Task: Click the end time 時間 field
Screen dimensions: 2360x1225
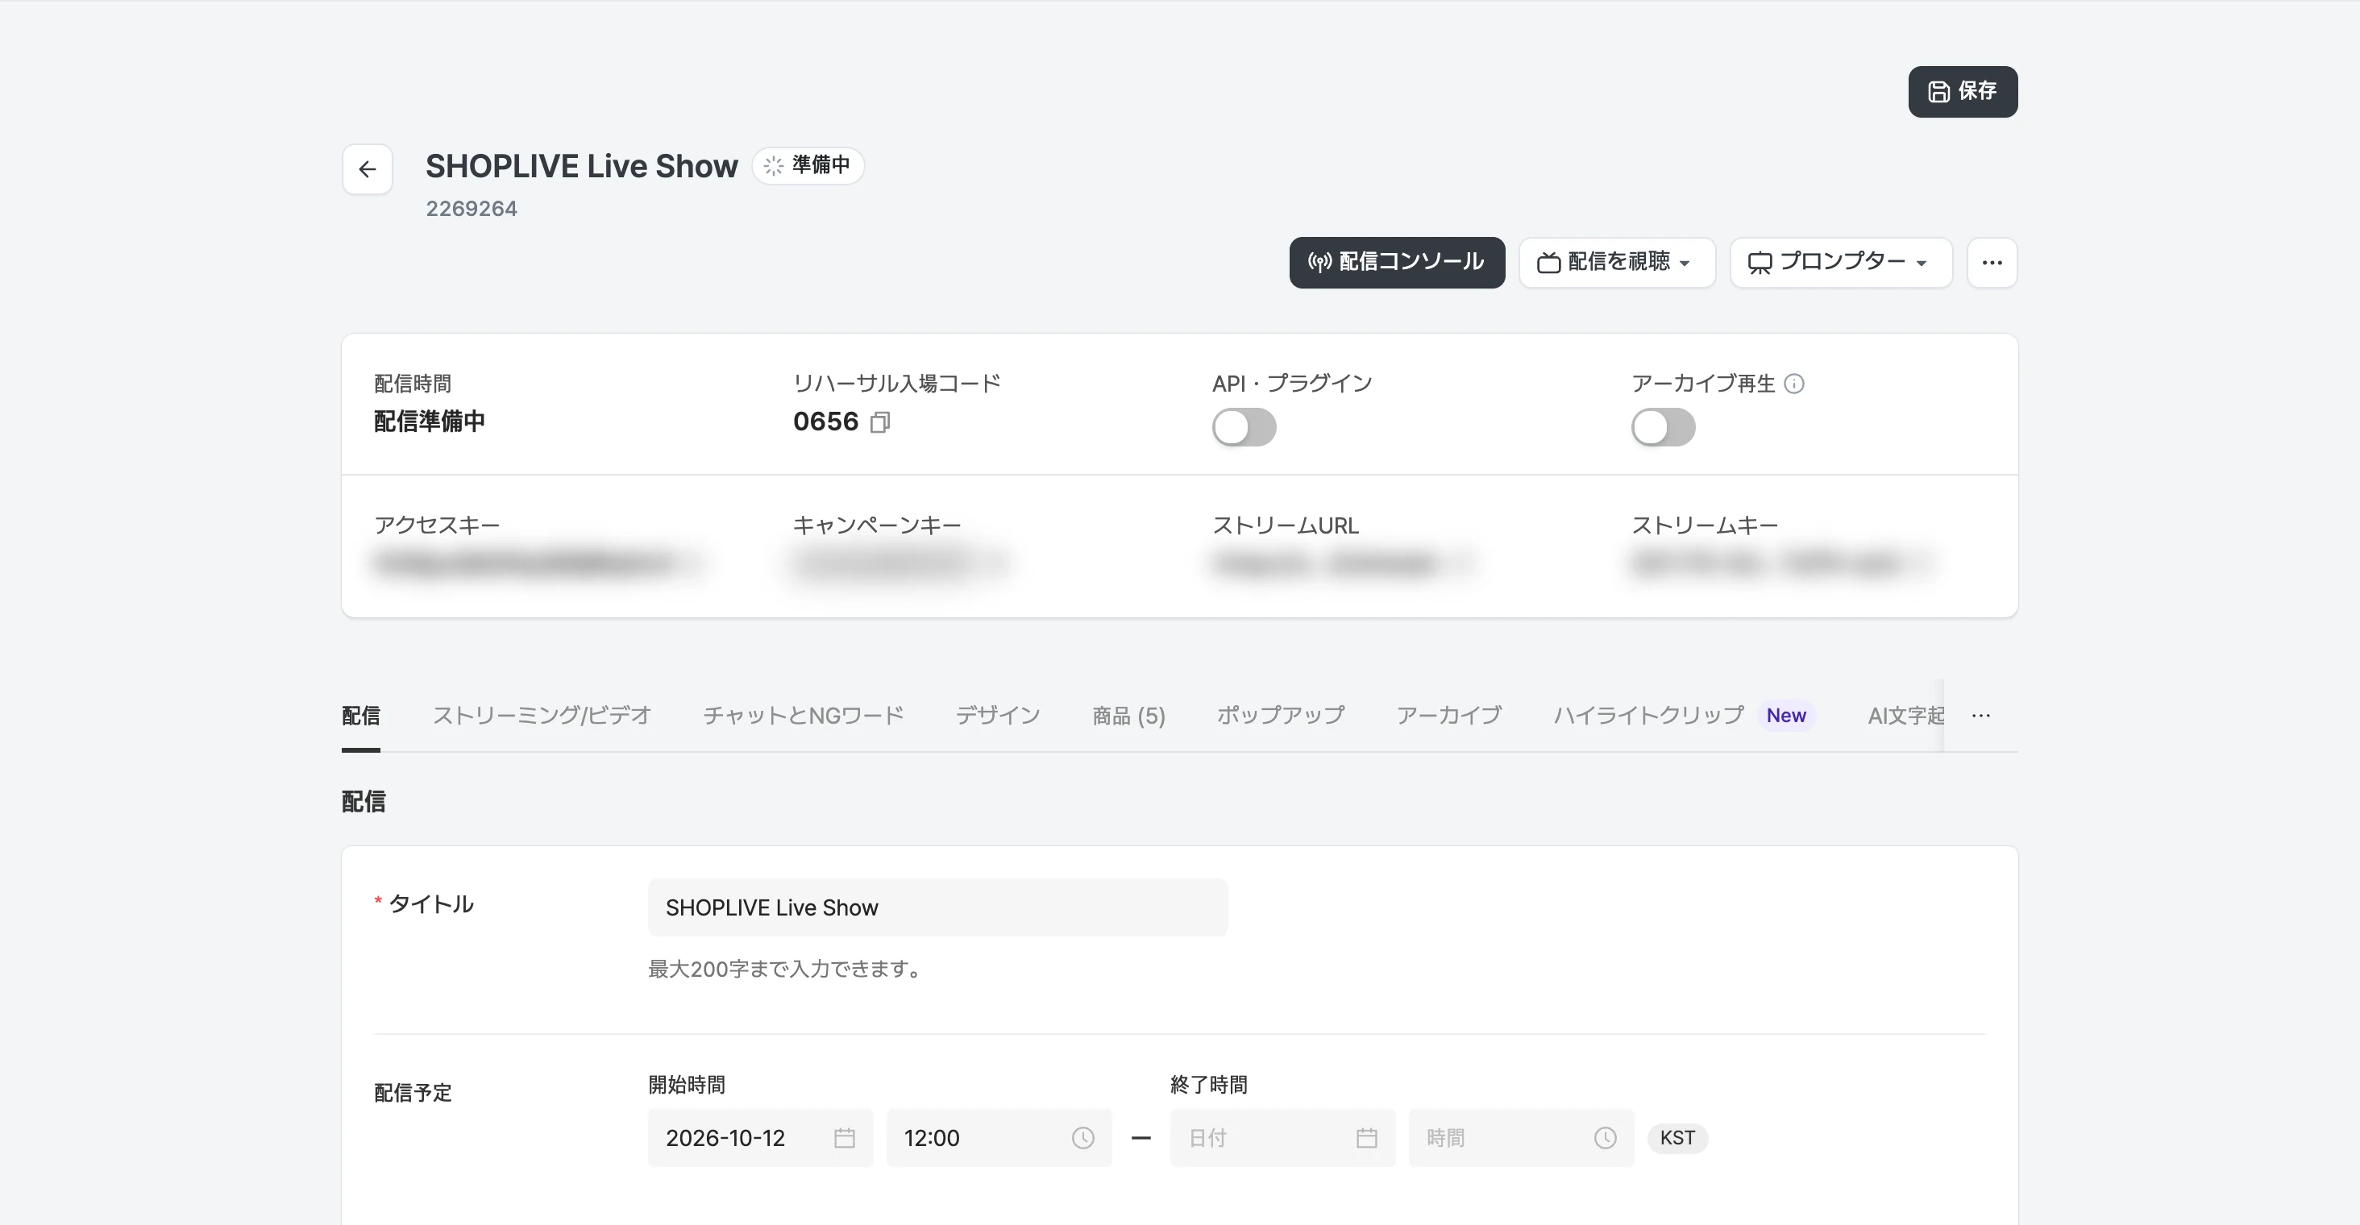Action: coord(1521,1137)
